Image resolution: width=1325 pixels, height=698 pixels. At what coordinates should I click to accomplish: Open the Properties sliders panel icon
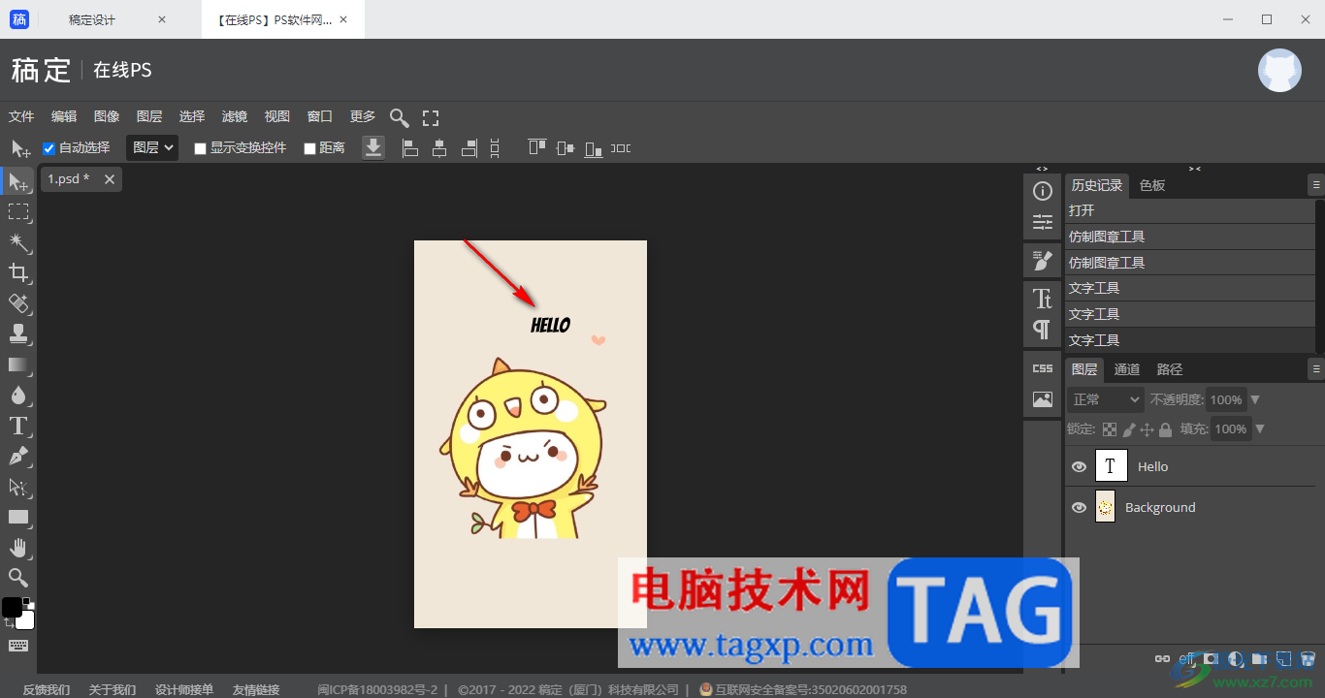pos(1043,222)
